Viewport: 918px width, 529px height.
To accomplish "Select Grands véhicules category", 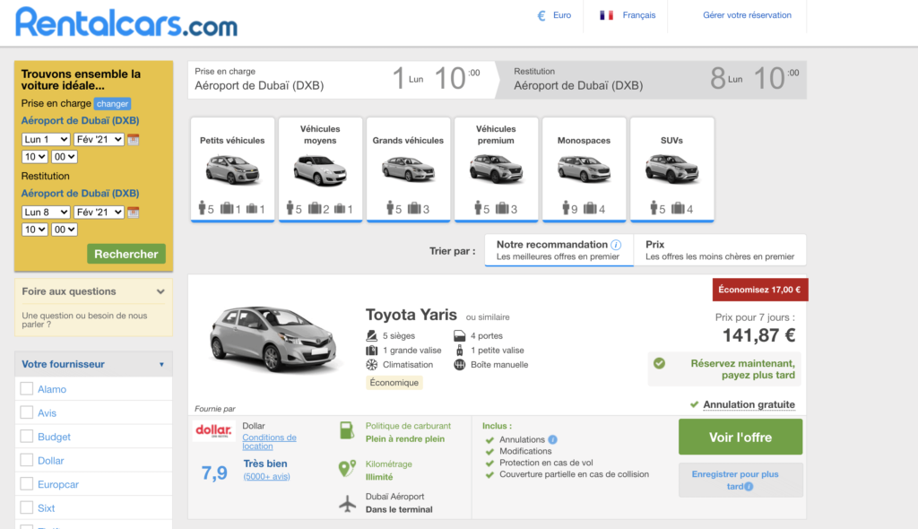I will pos(408,169).
